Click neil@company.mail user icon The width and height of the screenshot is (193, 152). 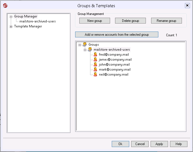coord(95,74)
